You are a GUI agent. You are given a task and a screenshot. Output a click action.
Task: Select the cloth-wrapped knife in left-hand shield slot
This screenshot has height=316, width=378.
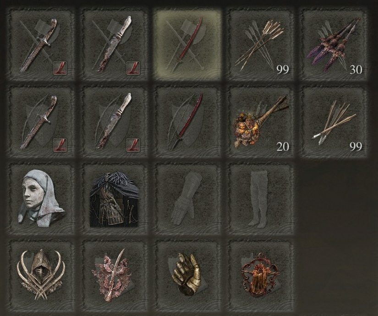(x=114, y=122)
